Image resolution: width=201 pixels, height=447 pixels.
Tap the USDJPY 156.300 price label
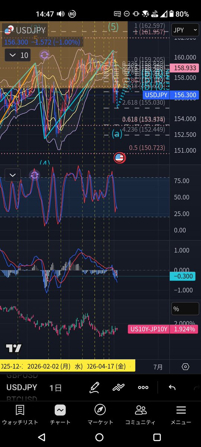point(170,95)
